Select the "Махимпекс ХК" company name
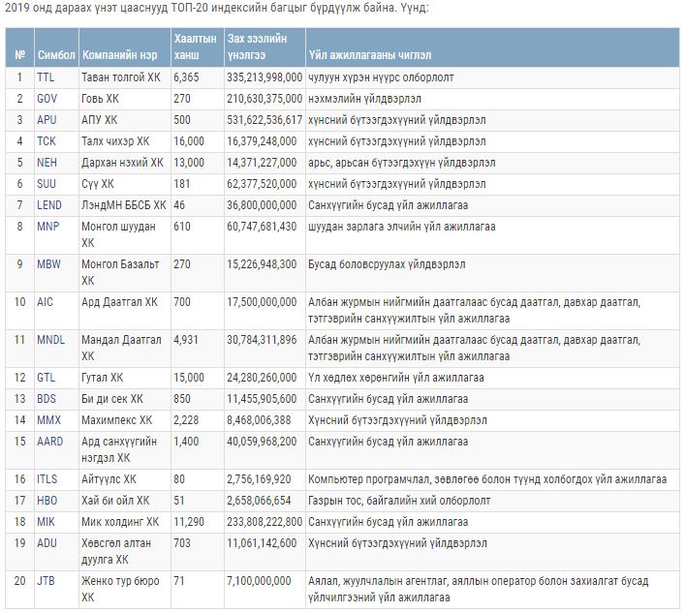The width and height of the screenshot is (686, 613). [x=117, y=419]
